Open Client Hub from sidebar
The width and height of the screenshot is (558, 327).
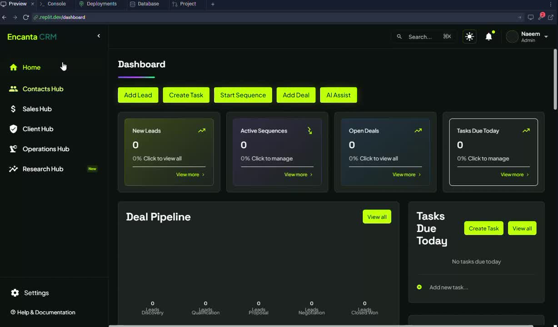point(31,129)
